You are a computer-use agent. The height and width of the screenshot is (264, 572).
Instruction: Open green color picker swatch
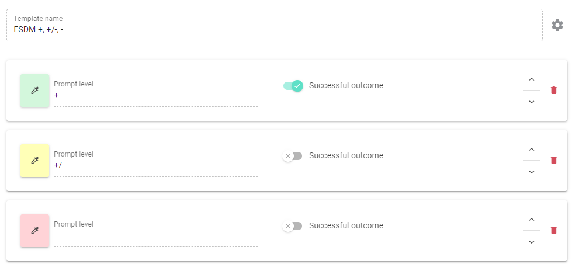coord(34,91)
